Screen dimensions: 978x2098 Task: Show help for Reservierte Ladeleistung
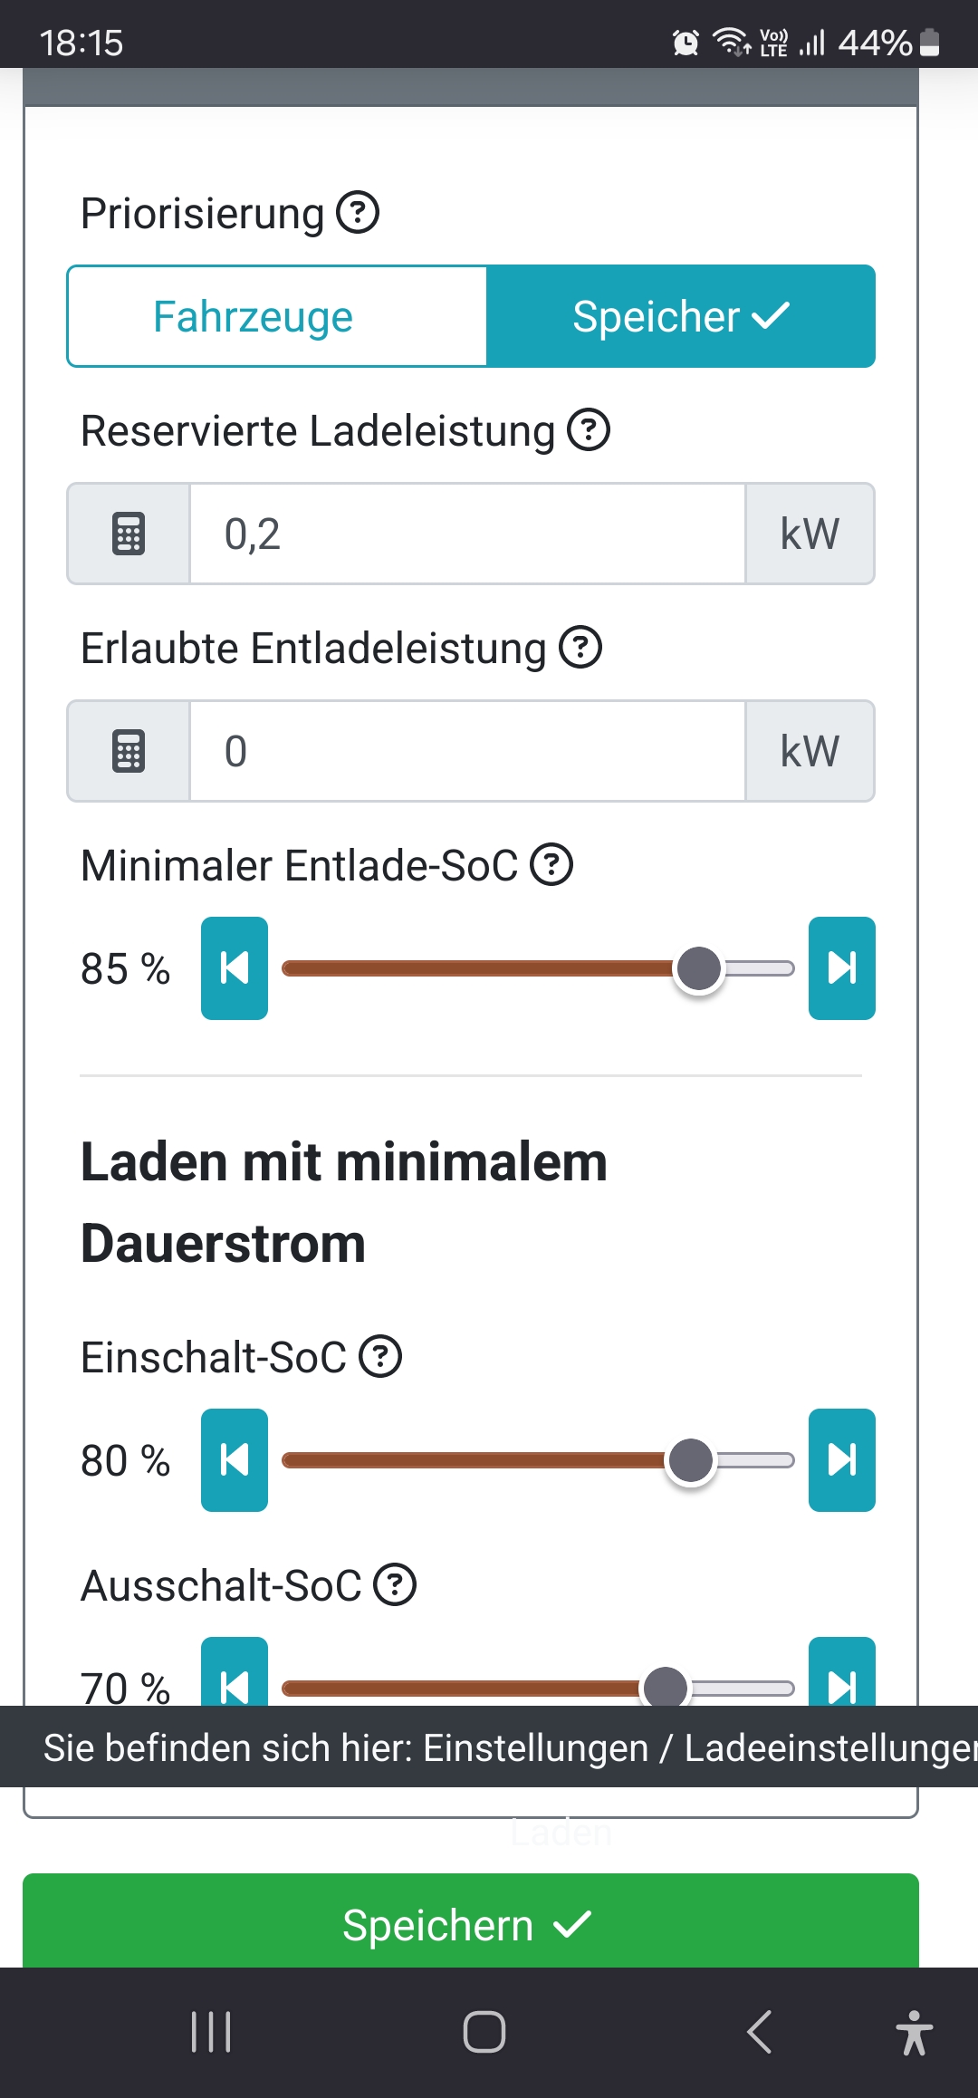589,430
